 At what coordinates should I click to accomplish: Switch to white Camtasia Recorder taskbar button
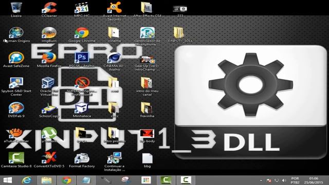click(x=186, y=180)
